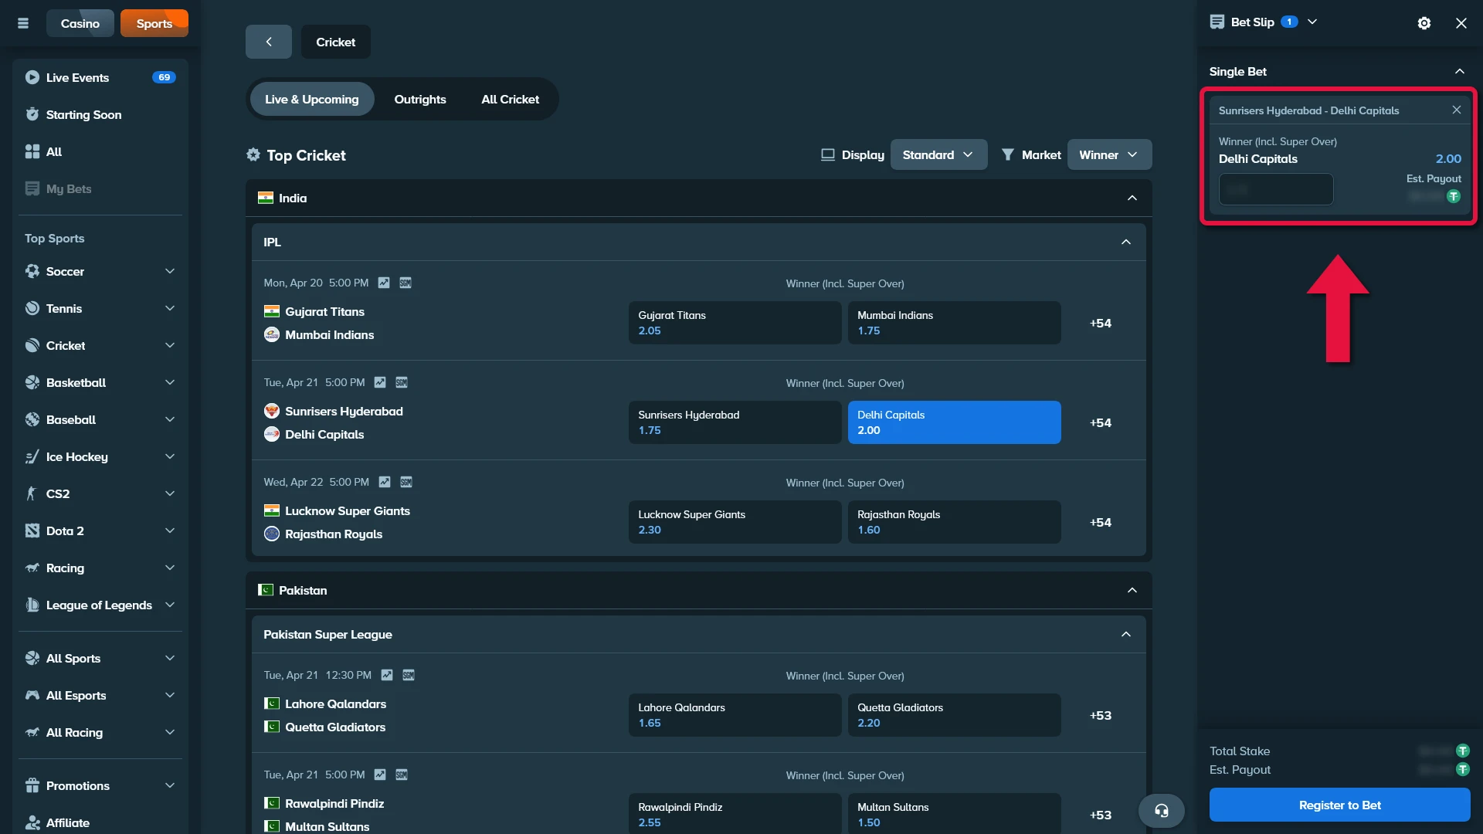Click the Basketball icon in sidebar
1483x834 pixels.
32,382
